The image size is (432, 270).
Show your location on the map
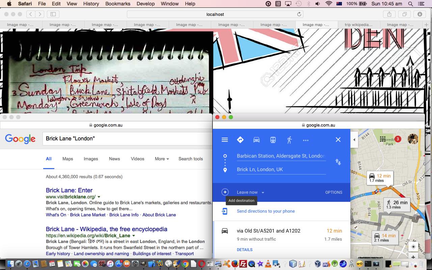point(413,247)
